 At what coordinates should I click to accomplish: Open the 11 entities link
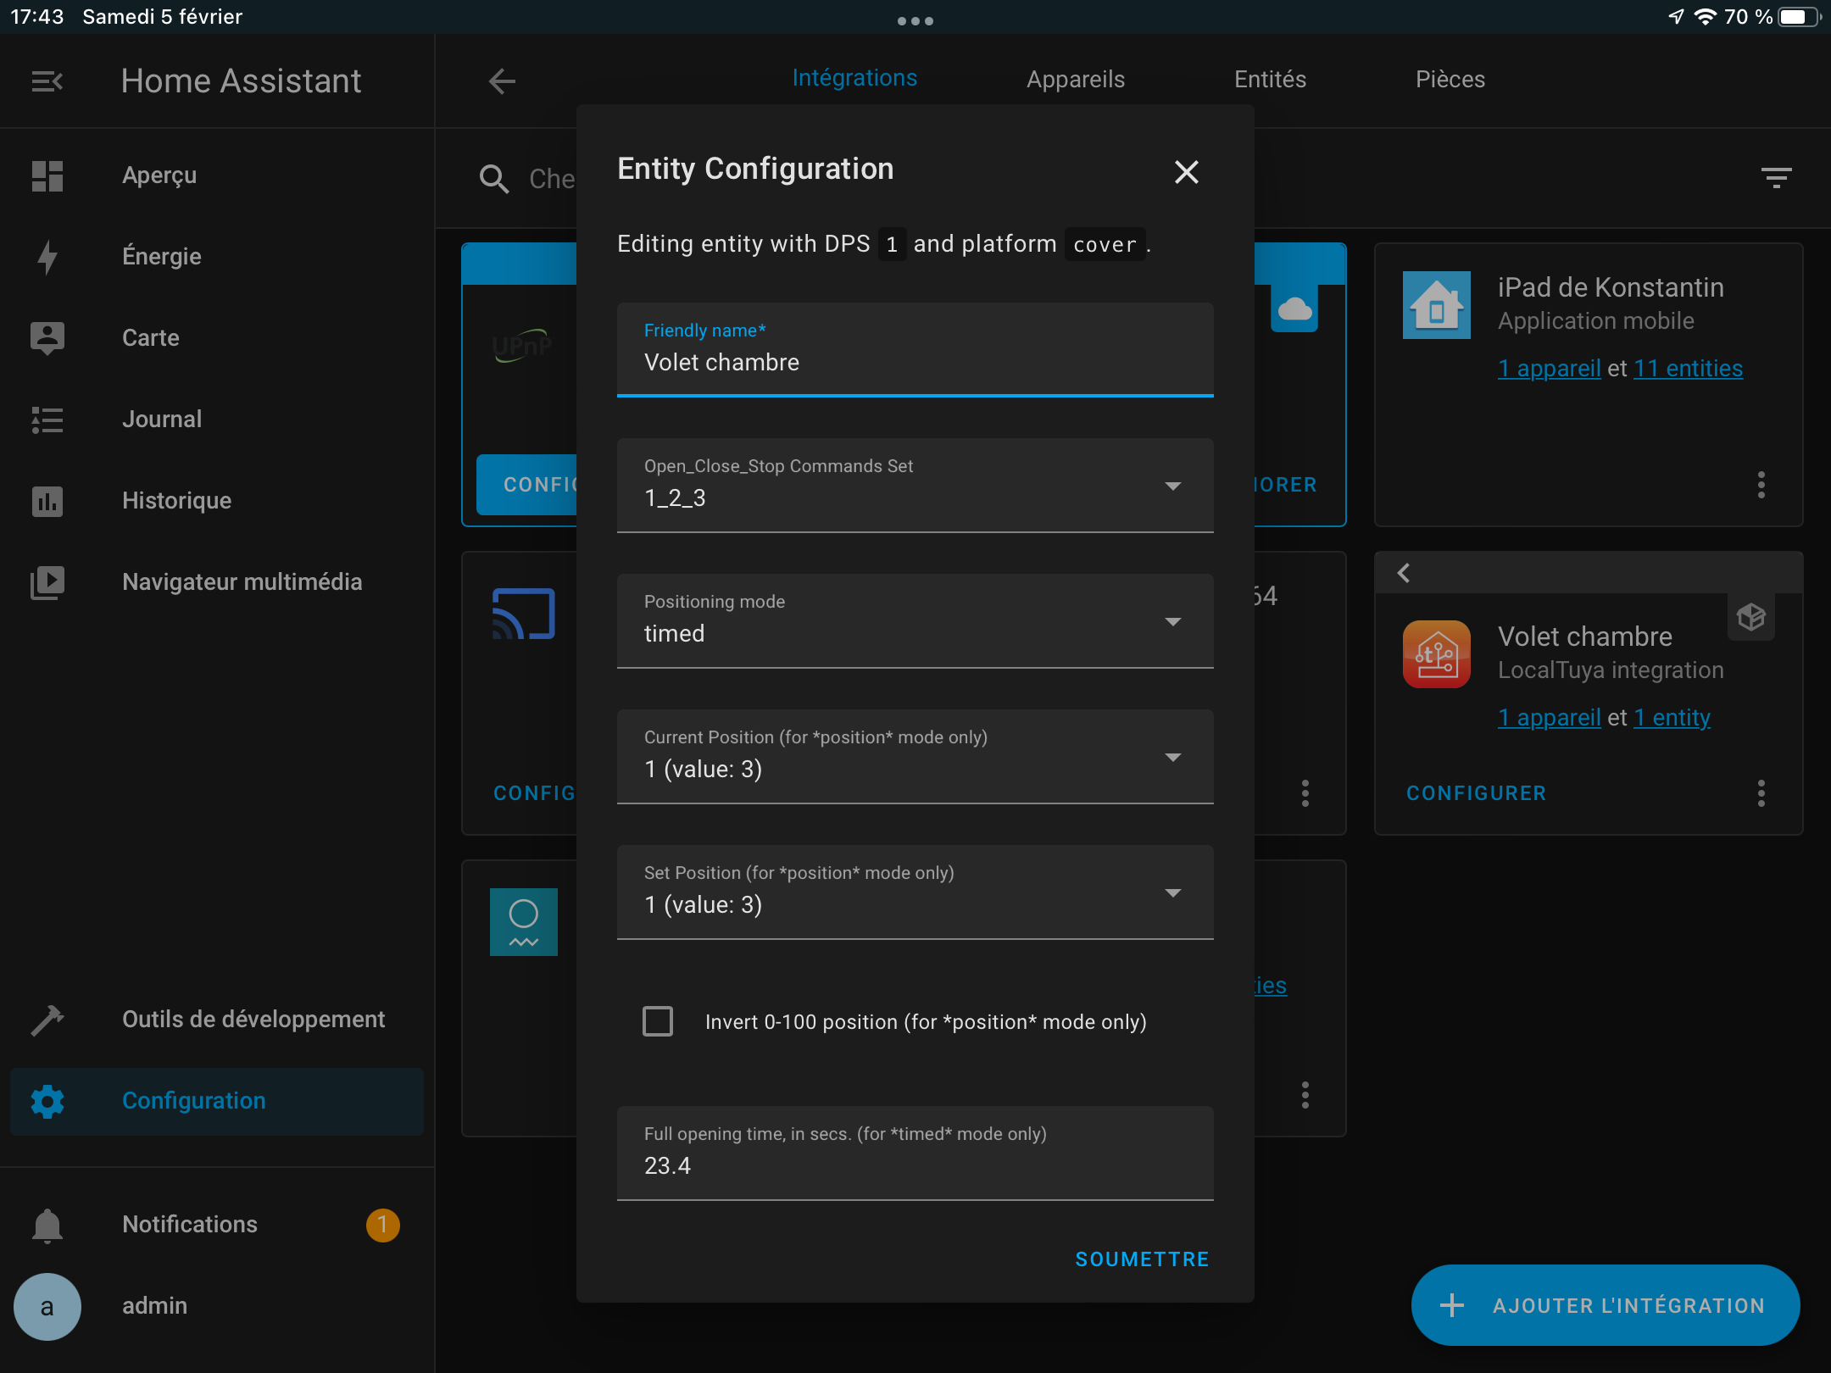(x=1688, y=368)
